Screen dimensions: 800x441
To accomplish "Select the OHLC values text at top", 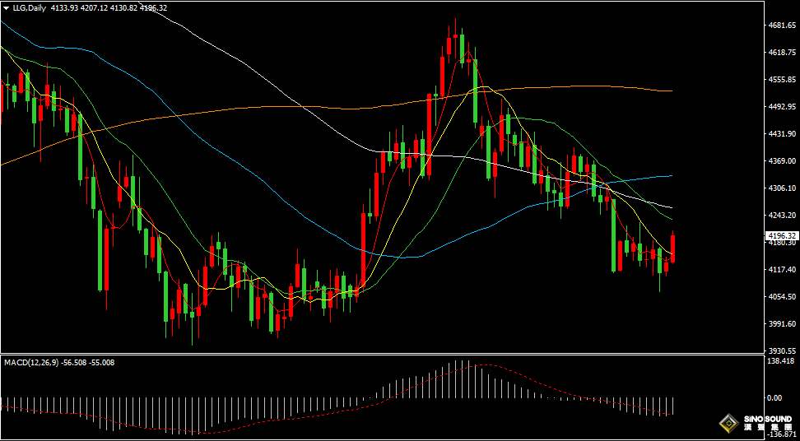I will tap(109, 7).
